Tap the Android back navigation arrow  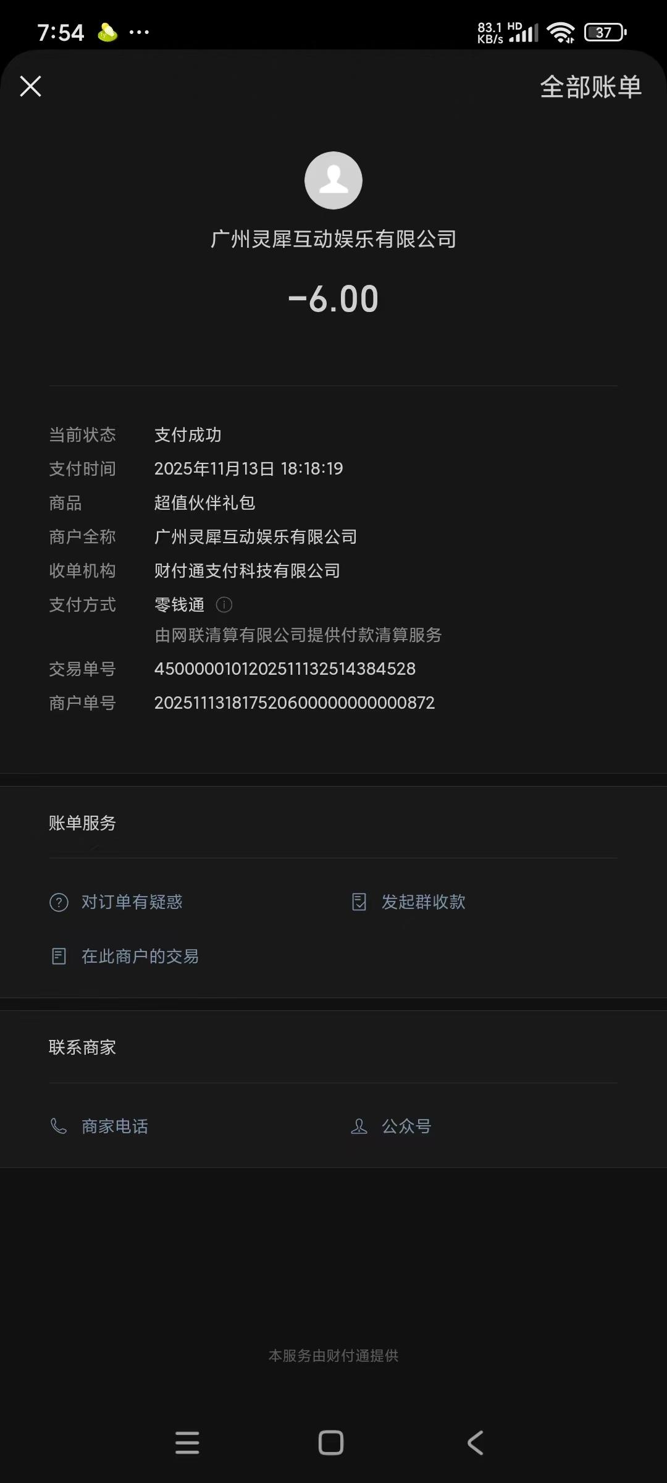(x=475, y=1443)
